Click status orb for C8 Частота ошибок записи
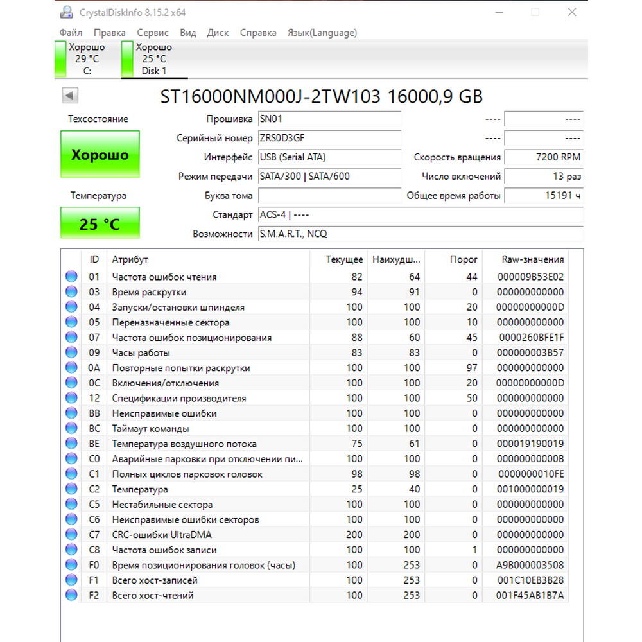The height and width of the screenshot is (642, 642). [71, 549]
